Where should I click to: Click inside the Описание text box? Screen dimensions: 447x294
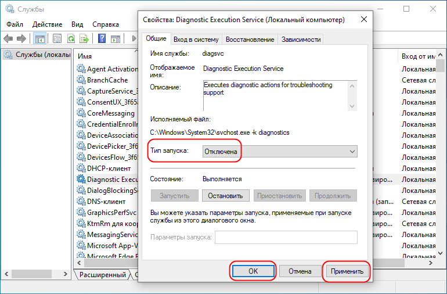point(275,95)
